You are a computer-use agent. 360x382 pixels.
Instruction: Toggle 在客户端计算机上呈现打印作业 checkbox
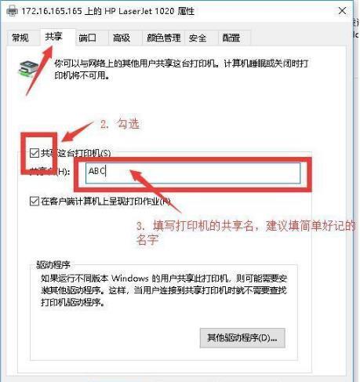[35, 201]
